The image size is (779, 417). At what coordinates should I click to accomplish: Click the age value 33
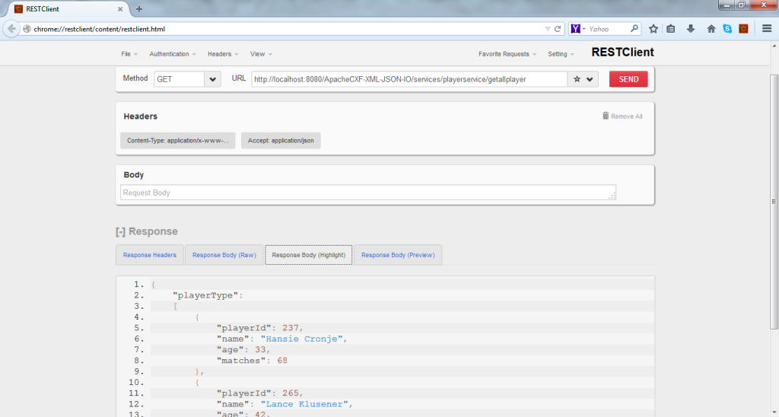coord(260,350)
